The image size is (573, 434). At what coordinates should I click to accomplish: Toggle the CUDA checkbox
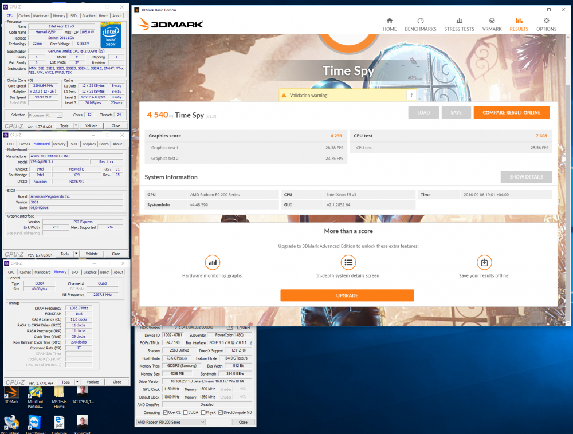point(186,412)
